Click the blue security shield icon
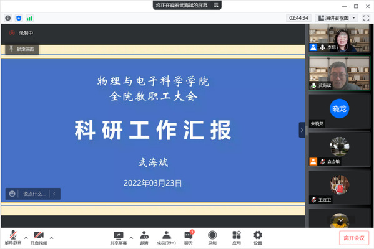 19,18
